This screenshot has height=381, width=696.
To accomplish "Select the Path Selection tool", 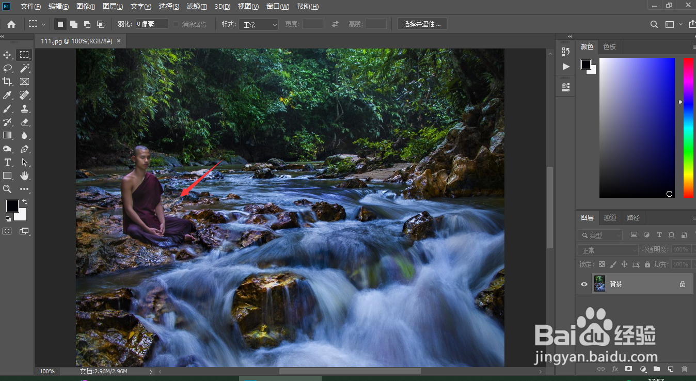I will click(24, 162).
